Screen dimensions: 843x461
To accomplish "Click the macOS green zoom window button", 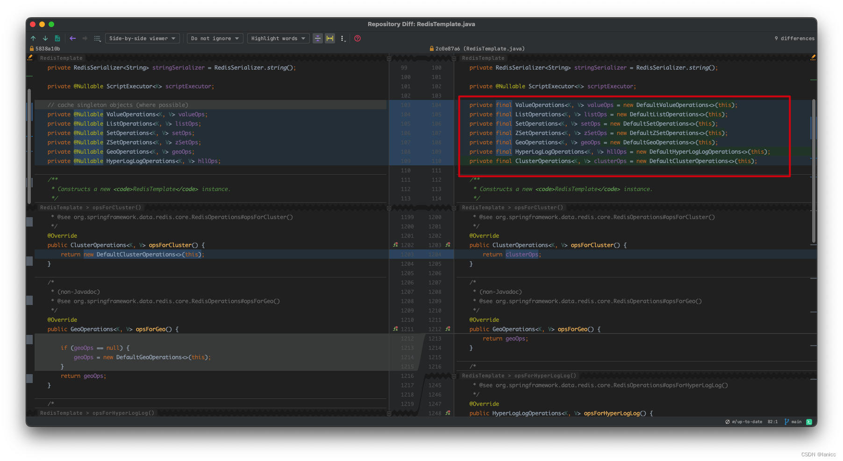I will (x=51, y=24).
